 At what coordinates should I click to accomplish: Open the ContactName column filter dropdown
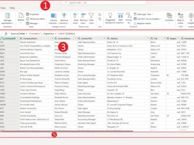pyautogui.click(x=75, y=39)
